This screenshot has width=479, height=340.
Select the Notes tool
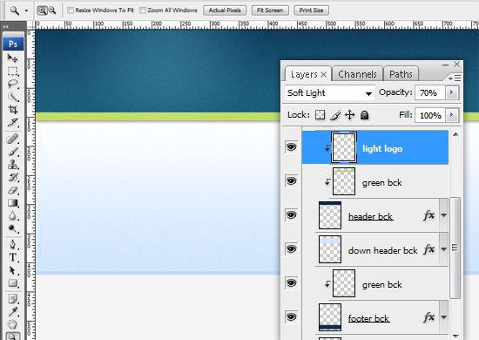point(12,299)
